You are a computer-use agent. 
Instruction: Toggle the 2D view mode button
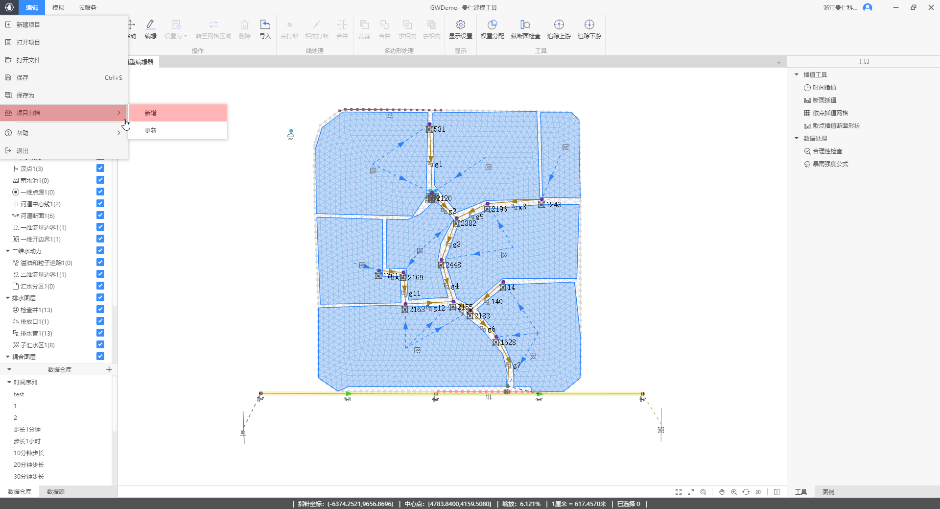tap(758, 492)
